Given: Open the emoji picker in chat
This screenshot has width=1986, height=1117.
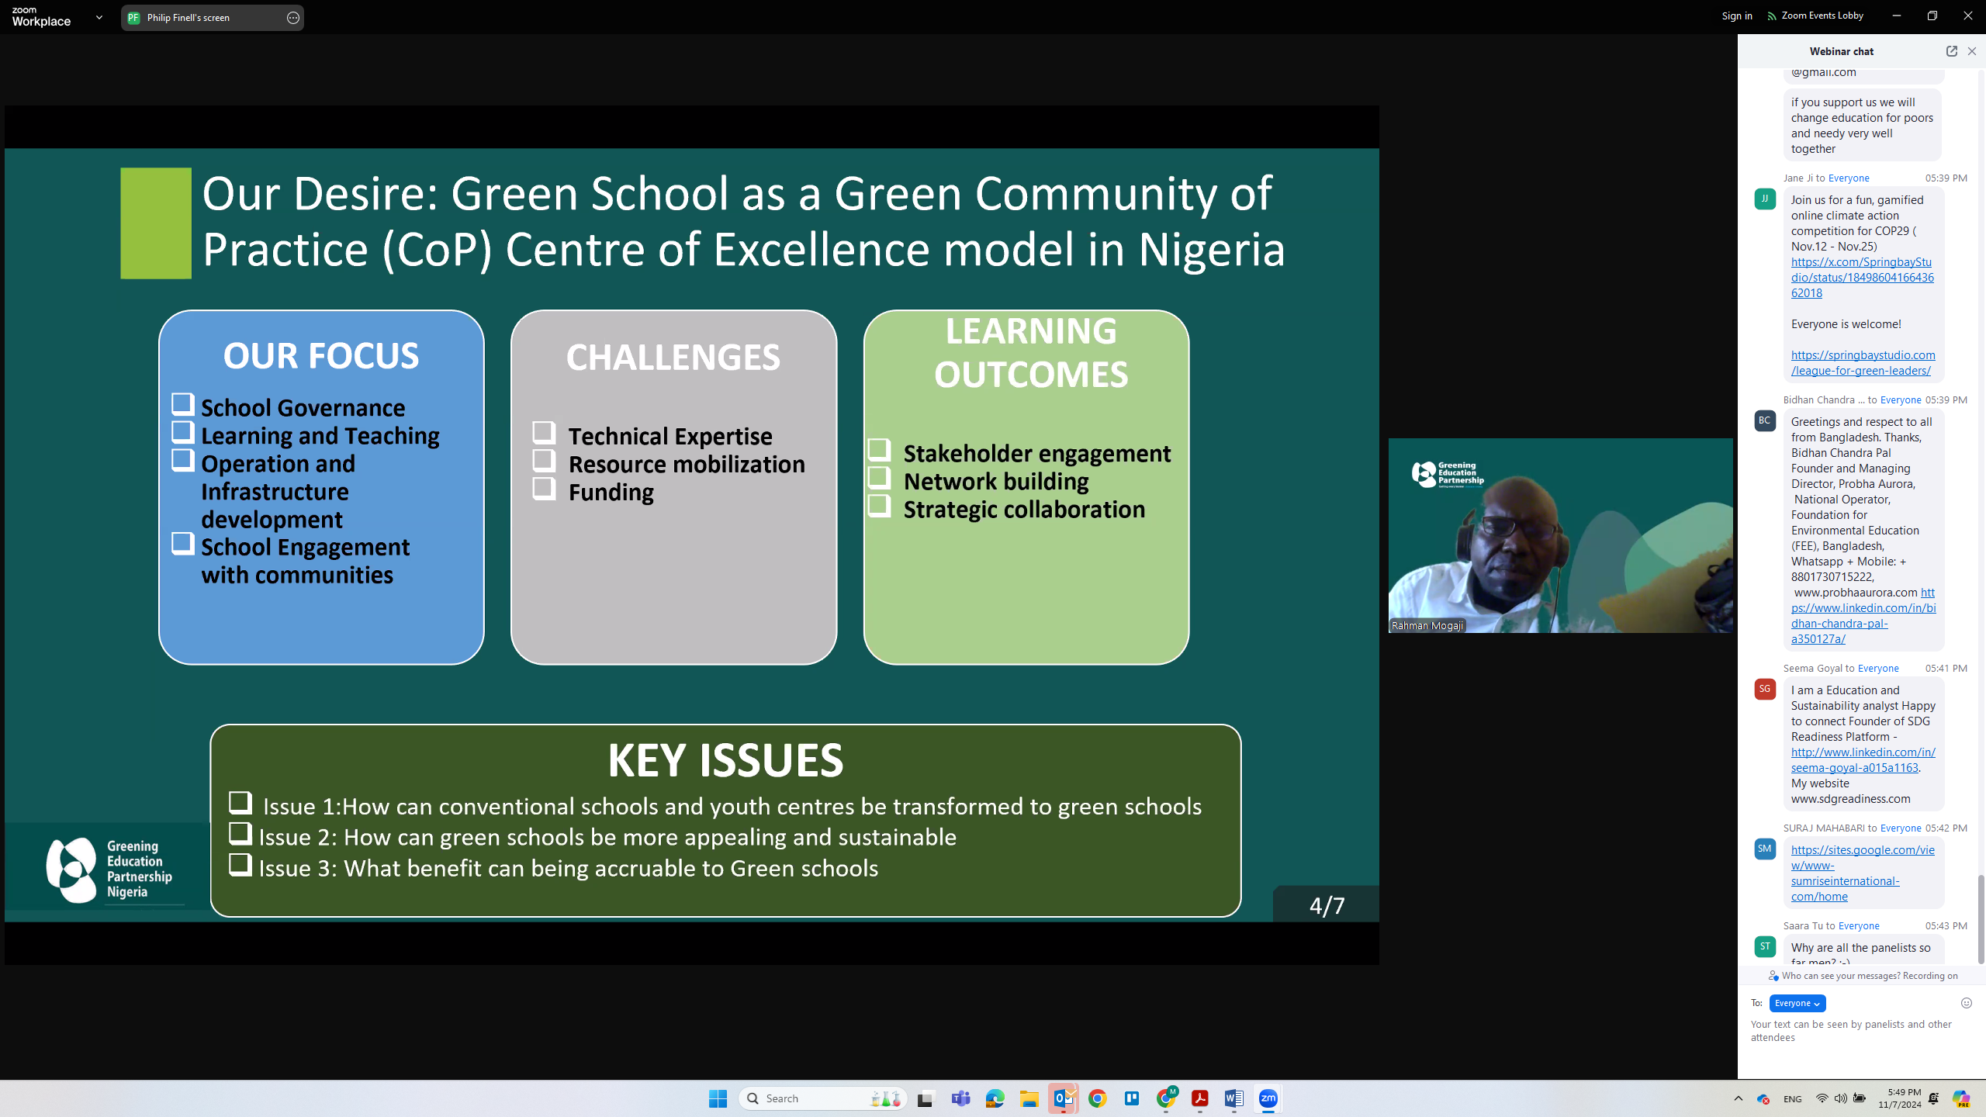Looking at the screenshot, I should [1966, 1003].
